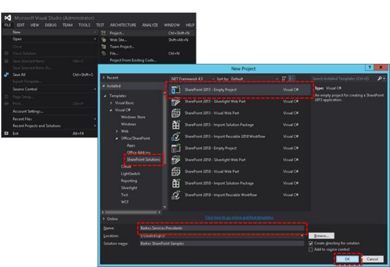The height and width of the screenshot is (267, 390).
Task: Click the help question mark button in New Project
Action: (369, 67)
